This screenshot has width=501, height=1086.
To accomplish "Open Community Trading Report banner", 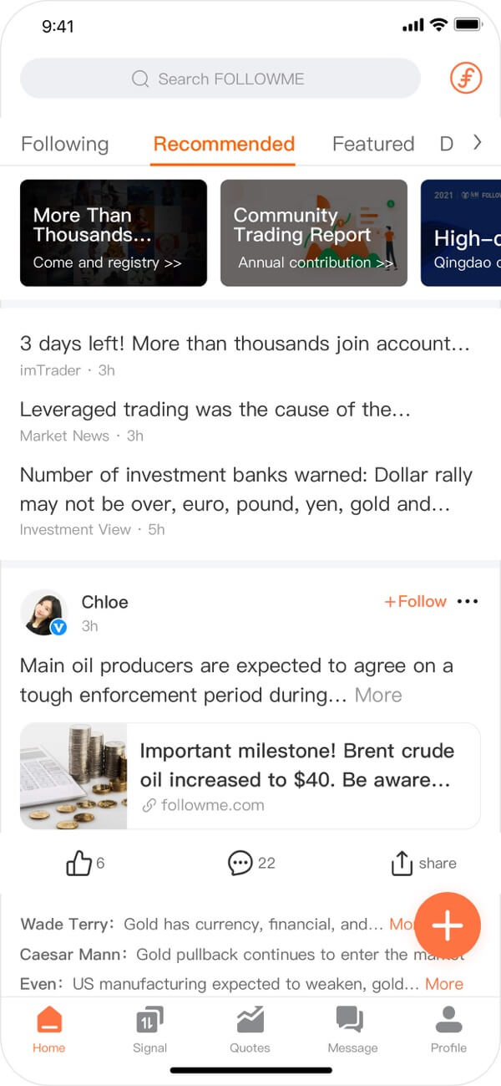I will (x=313, y=233).
